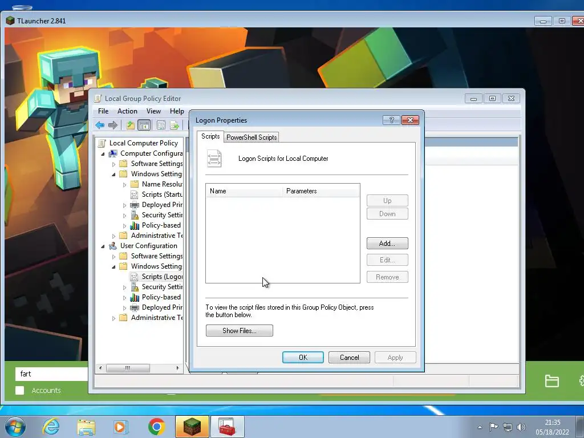Select the Scripts tab in Logon Properties

click(210, 136)
